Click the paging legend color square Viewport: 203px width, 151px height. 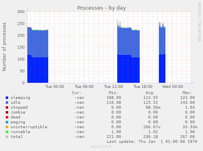coord(7,122)
